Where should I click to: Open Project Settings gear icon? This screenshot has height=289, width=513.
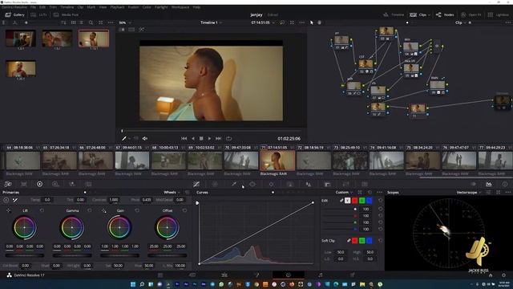pyautogui.click(x=504, y=275)
